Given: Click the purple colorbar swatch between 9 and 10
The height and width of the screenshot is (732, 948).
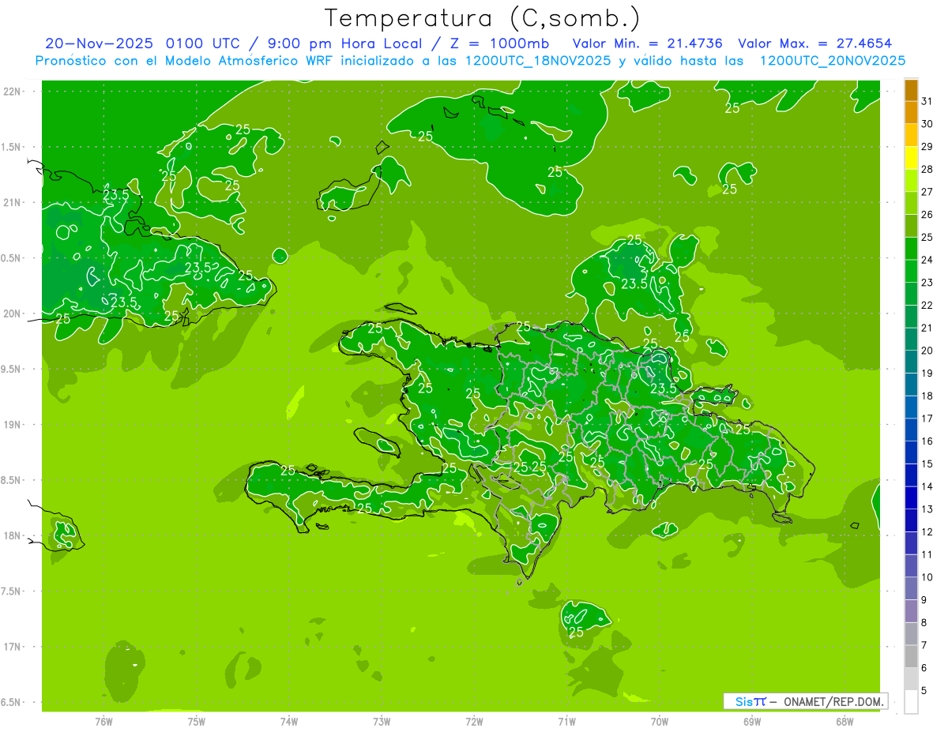Looking at the screenshot, I should point(911,589).
